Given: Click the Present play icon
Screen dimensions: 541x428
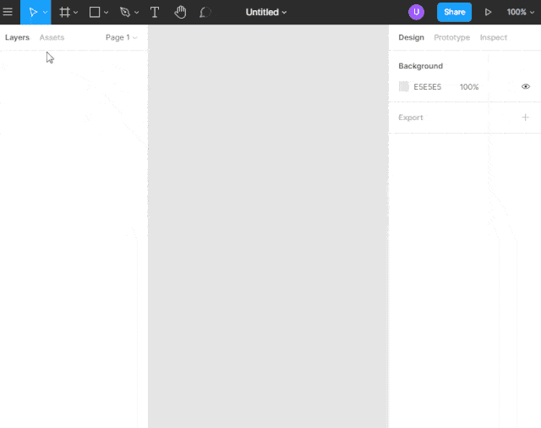Looking at the screenshot, I should (x=488, y=12).
